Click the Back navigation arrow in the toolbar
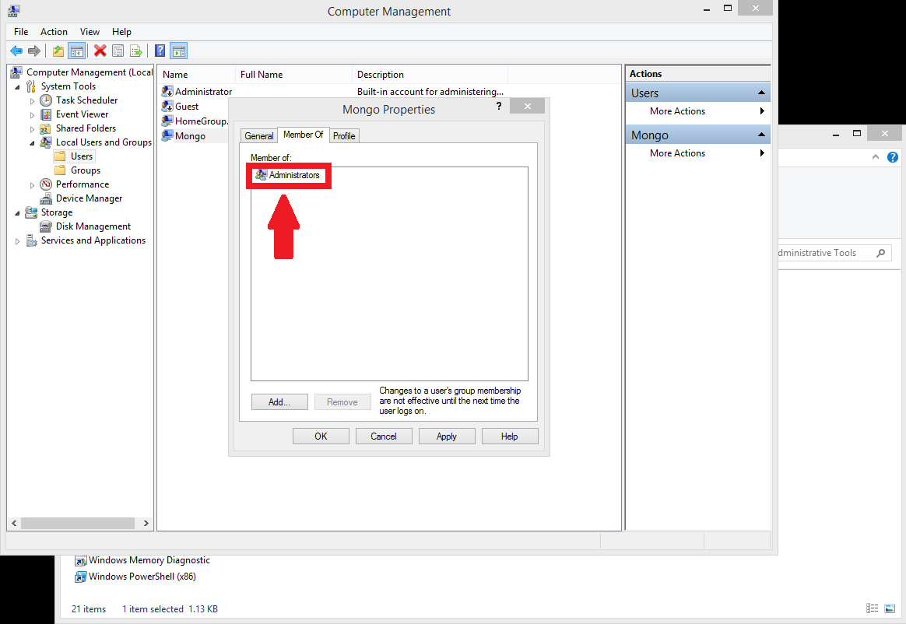This screenshot has width=906, height=624. (x=16, y=50)
